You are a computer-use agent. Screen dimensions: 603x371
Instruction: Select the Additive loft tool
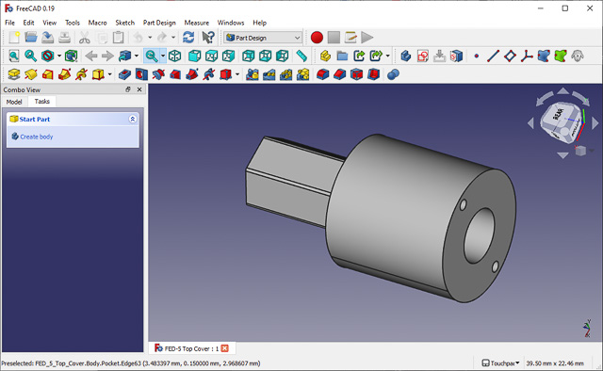pyautogui.click(x=47, y=74)
